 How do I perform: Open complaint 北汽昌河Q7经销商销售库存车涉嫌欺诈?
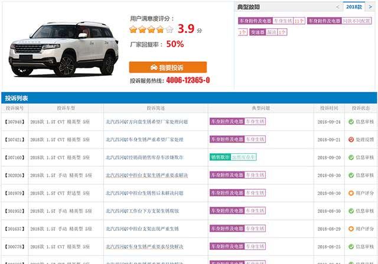point(145,157)
